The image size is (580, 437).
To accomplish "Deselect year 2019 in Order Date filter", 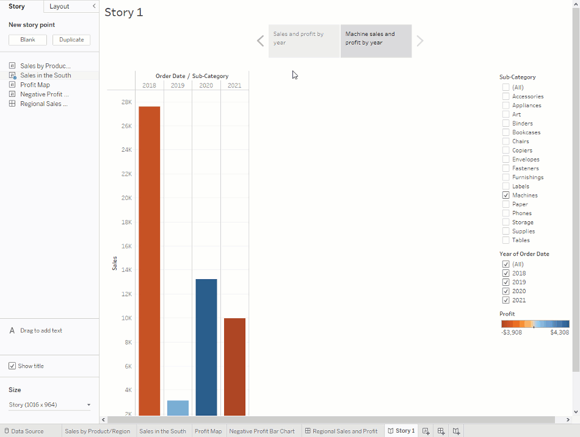I will tap(506, 282).
